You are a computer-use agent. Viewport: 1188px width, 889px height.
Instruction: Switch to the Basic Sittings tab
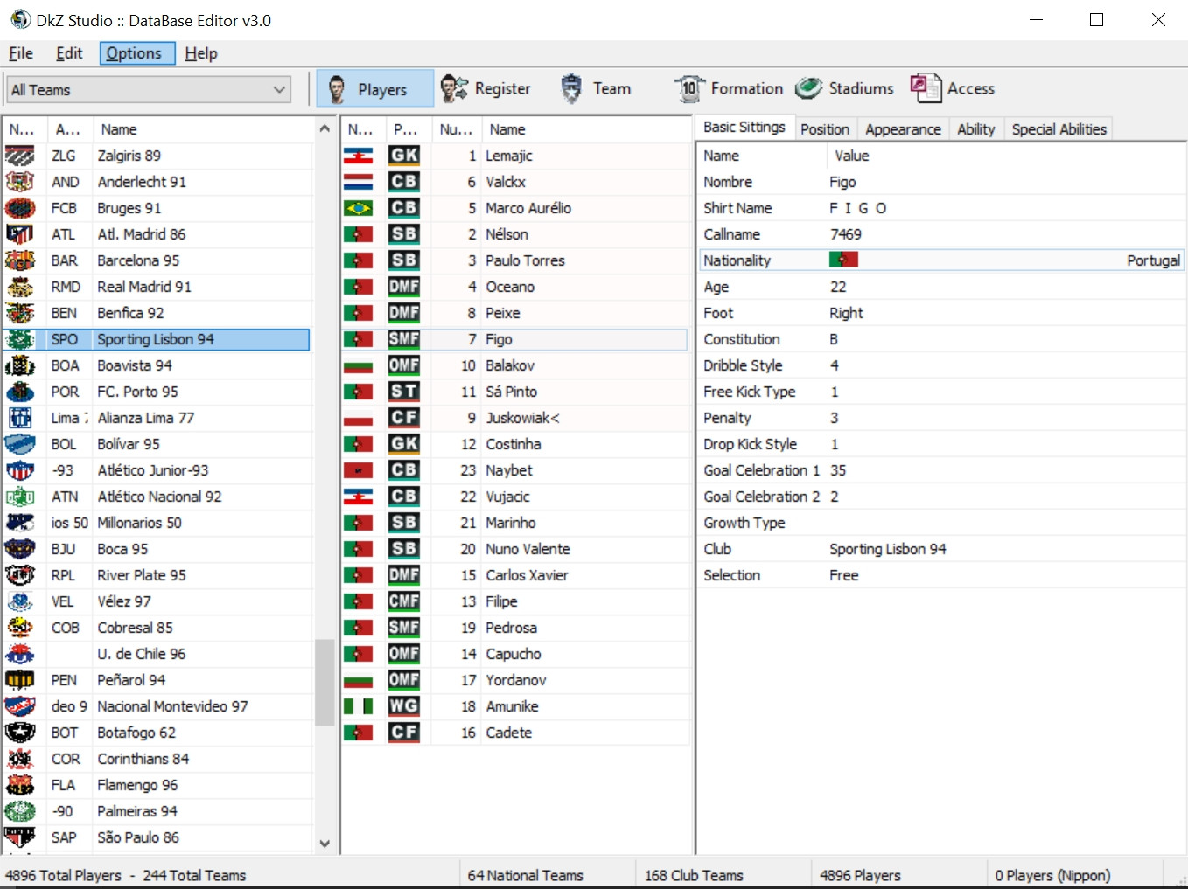tap(744, 127)
